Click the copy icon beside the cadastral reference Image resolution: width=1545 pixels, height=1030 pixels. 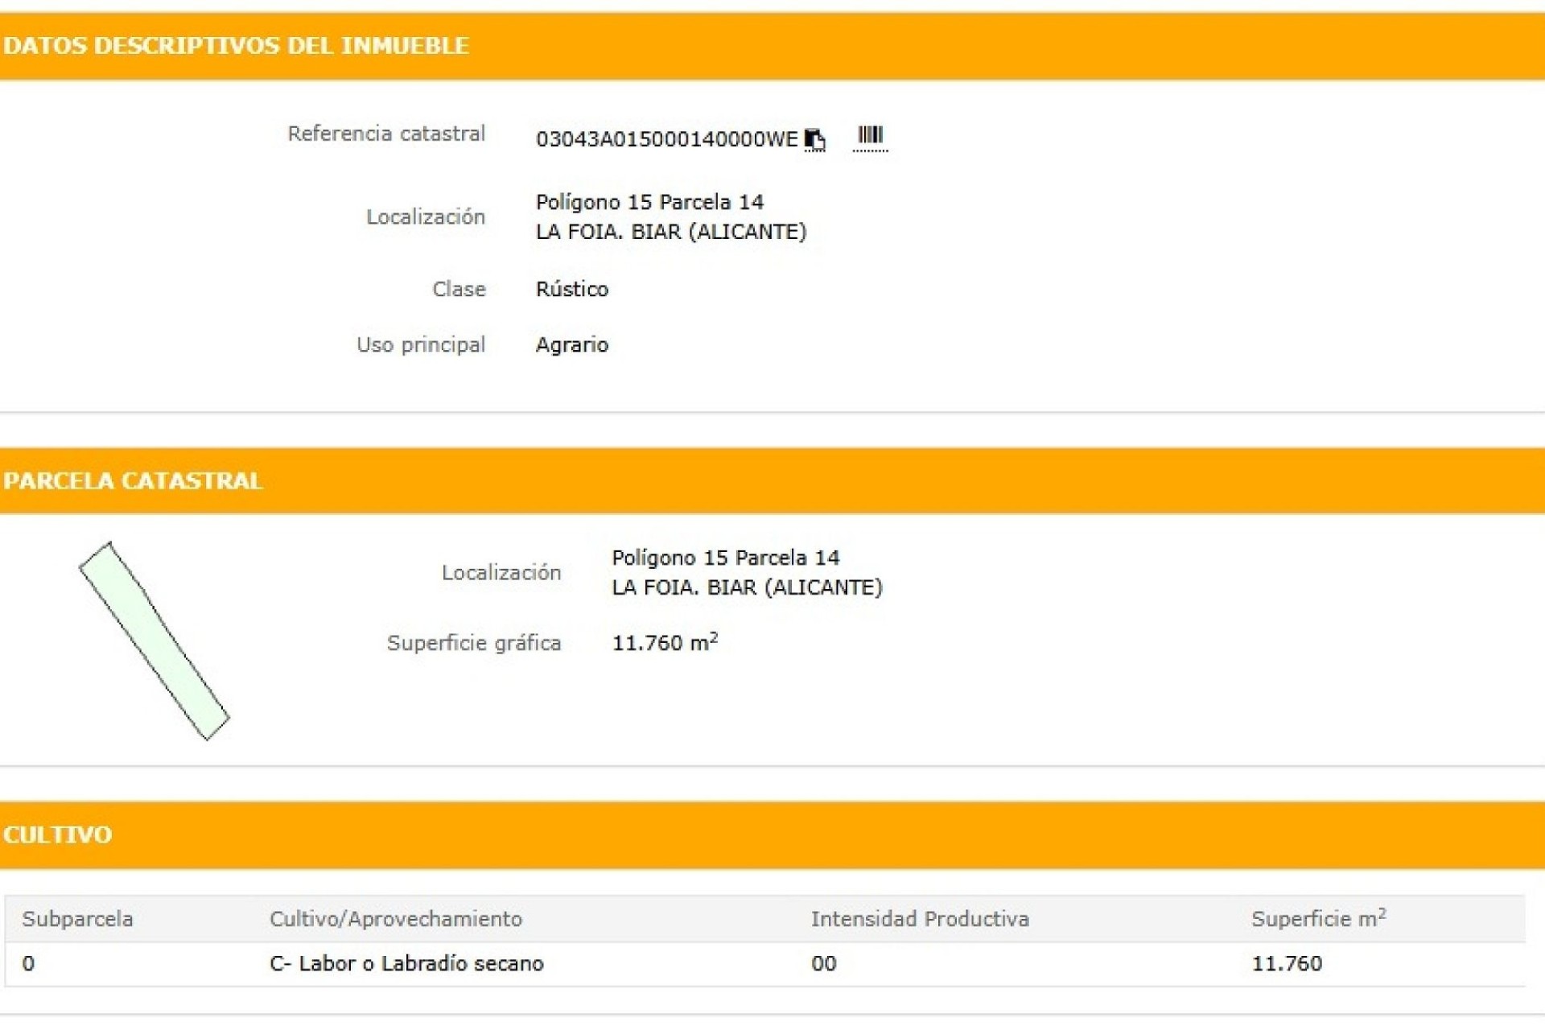[814, 139]
